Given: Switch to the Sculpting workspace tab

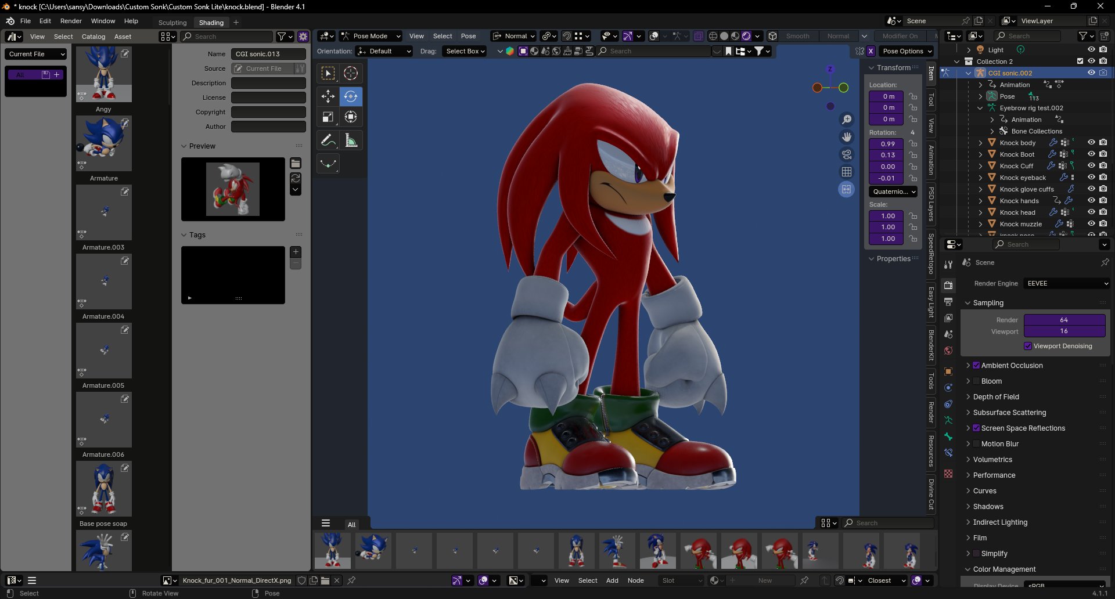Looking at the screenshot, I should 172,23.
